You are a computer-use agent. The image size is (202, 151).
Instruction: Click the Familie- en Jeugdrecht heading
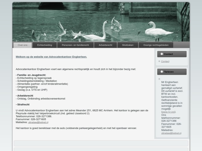click(x=31, y=75)
